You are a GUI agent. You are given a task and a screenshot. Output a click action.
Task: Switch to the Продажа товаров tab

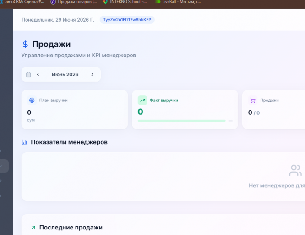[74, 2]
